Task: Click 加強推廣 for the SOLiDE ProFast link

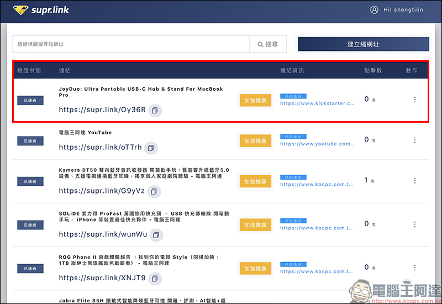Action: [255, 225]
